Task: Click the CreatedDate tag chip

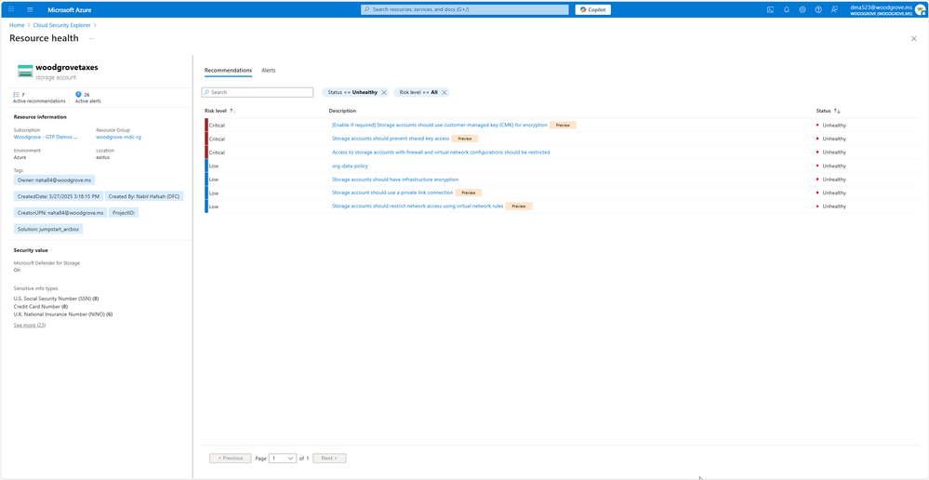Action: tap(60, 196)
